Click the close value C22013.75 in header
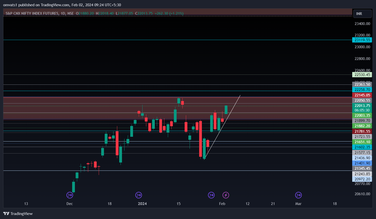 click(144, 13)
